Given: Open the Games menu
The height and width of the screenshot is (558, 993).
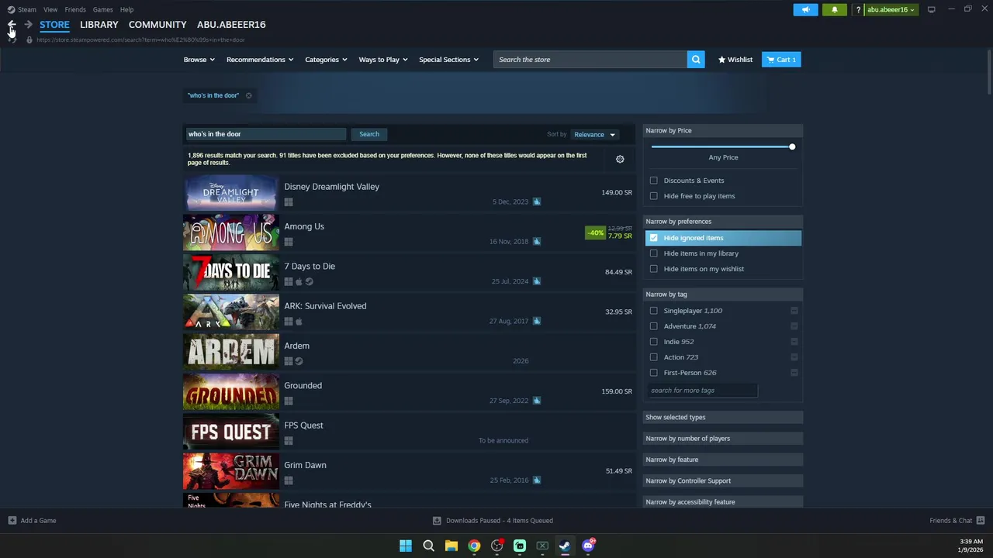Looking at the screenshot, I should click(x=103, y=9).
